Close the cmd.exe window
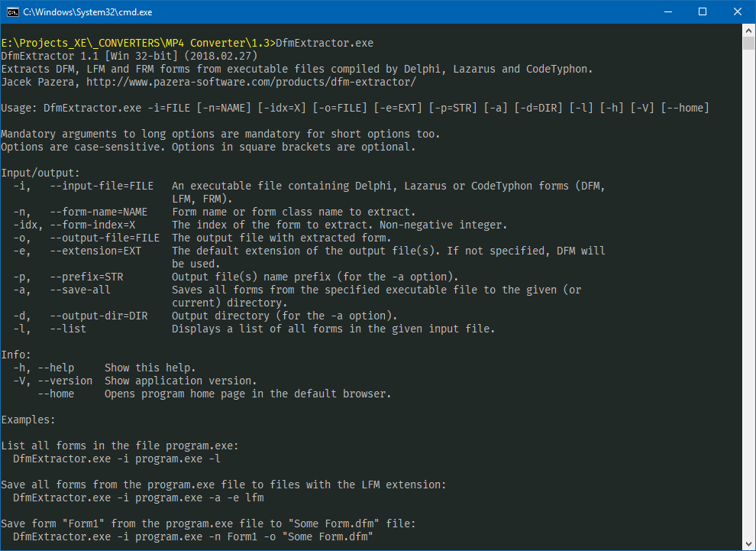The image size is (756, 551). (737, 12)
